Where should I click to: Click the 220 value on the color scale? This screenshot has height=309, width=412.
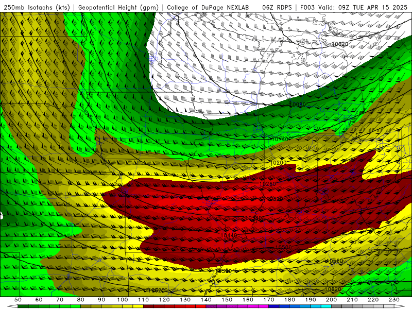tap(373, 300)
